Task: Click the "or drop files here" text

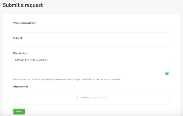Action: 98,97
